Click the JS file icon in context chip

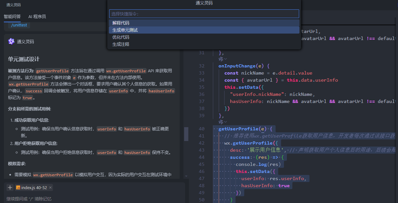click(18, 188)
